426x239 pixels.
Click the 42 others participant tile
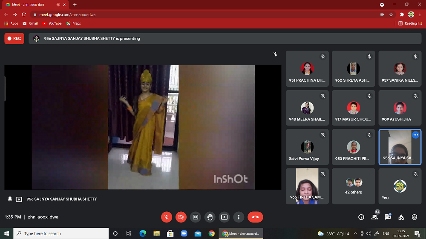354,186
